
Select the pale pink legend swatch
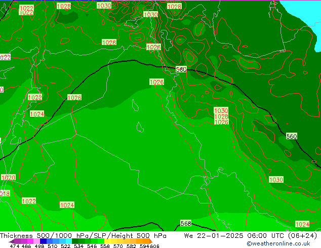[x=36, y=241]
